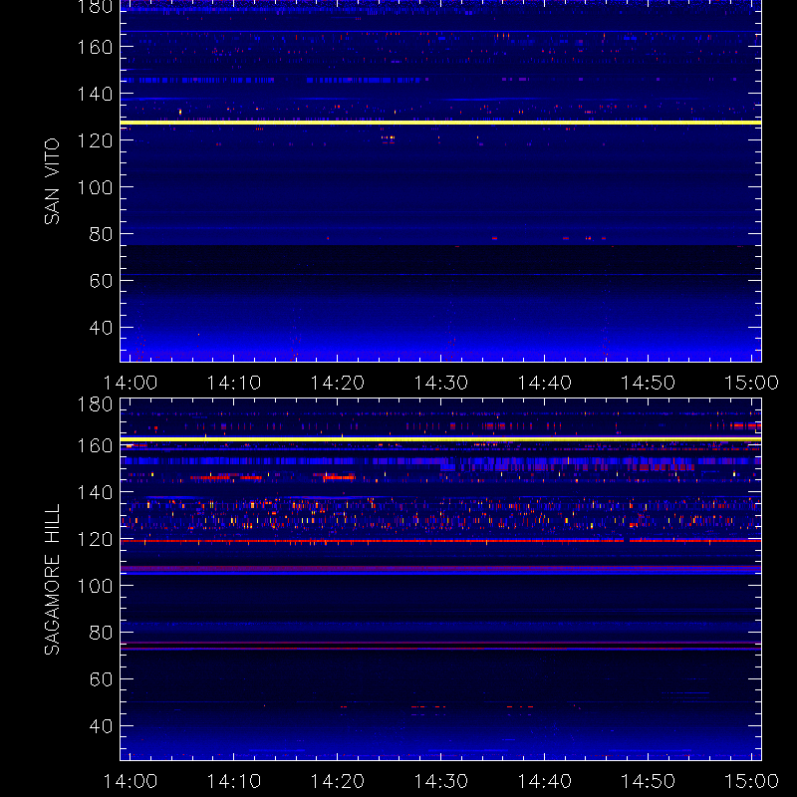The height and width of the screenshot is (797, 797).
Task: Click the SAN VITO vertical axis label
Action: 52,181
